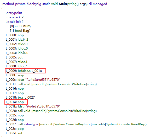Click the L_0020 WriteLine call
The image size is (156, 140).
click(x=51, y=111)
